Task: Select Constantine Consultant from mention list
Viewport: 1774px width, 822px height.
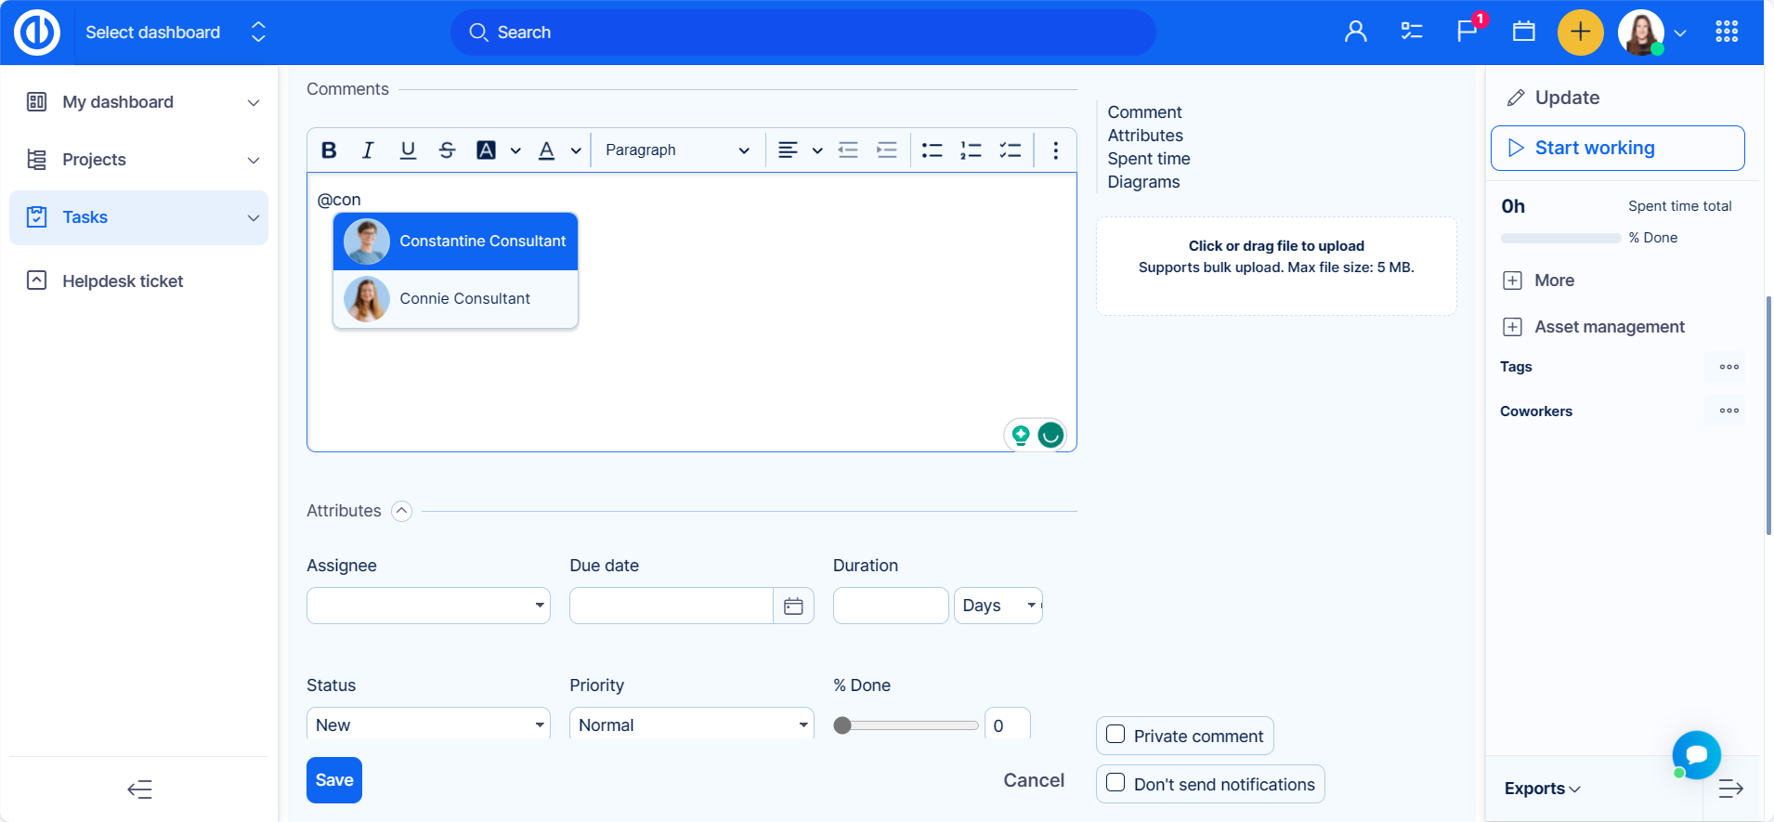Action: pos(455,241)
